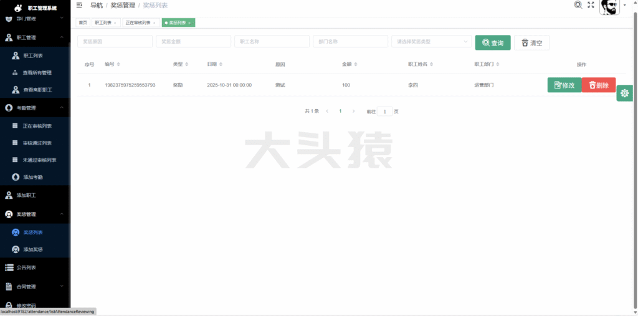Select the 1982375975259553793 编号 cell
This screenshot has height=316, width=638.
coord(130,85)
